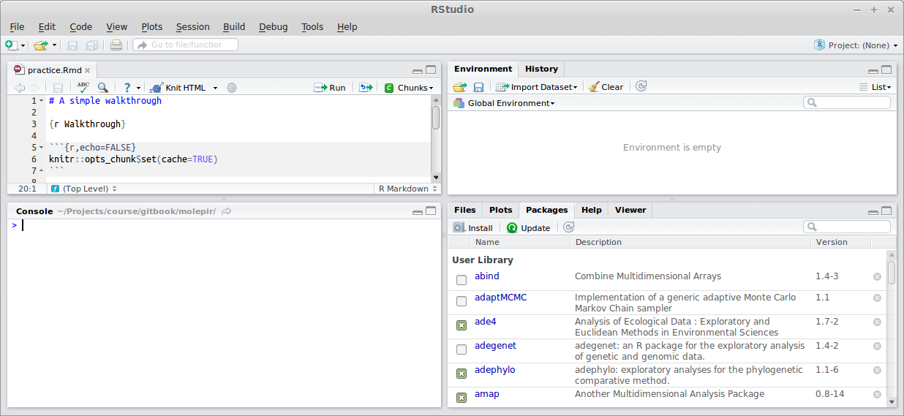The height and width of the screenshot is (416, 904).
Task: Click Update in the Packages pane
Action: 528,228
